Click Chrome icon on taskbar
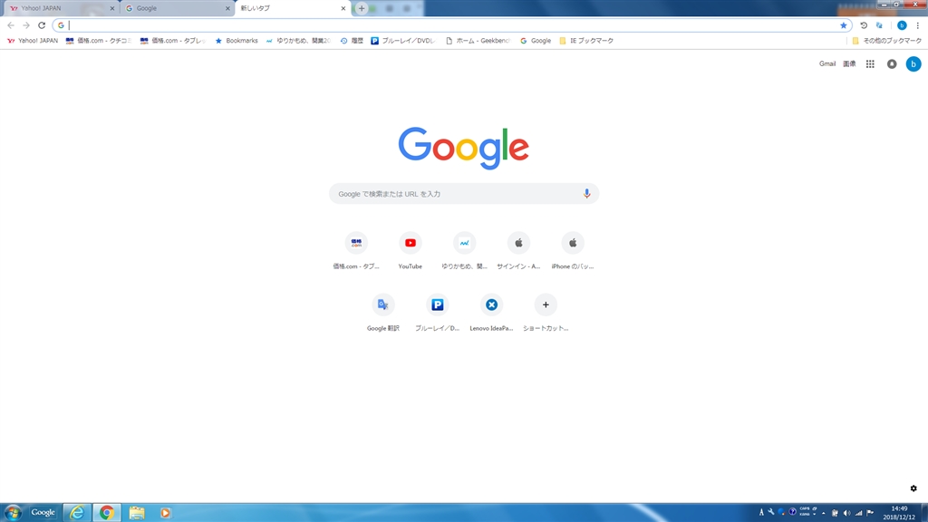928x522 pixels. 107,513
